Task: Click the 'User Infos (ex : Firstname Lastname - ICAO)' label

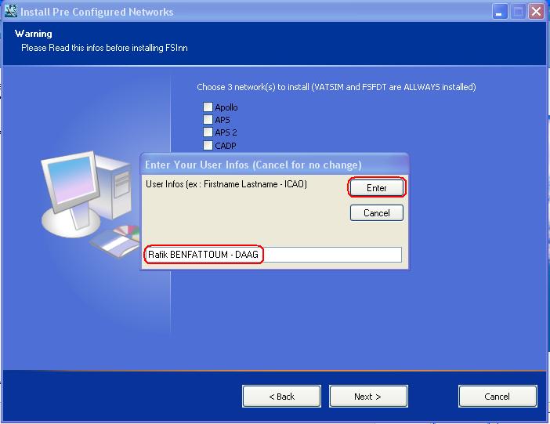Action: pos(226,184)
